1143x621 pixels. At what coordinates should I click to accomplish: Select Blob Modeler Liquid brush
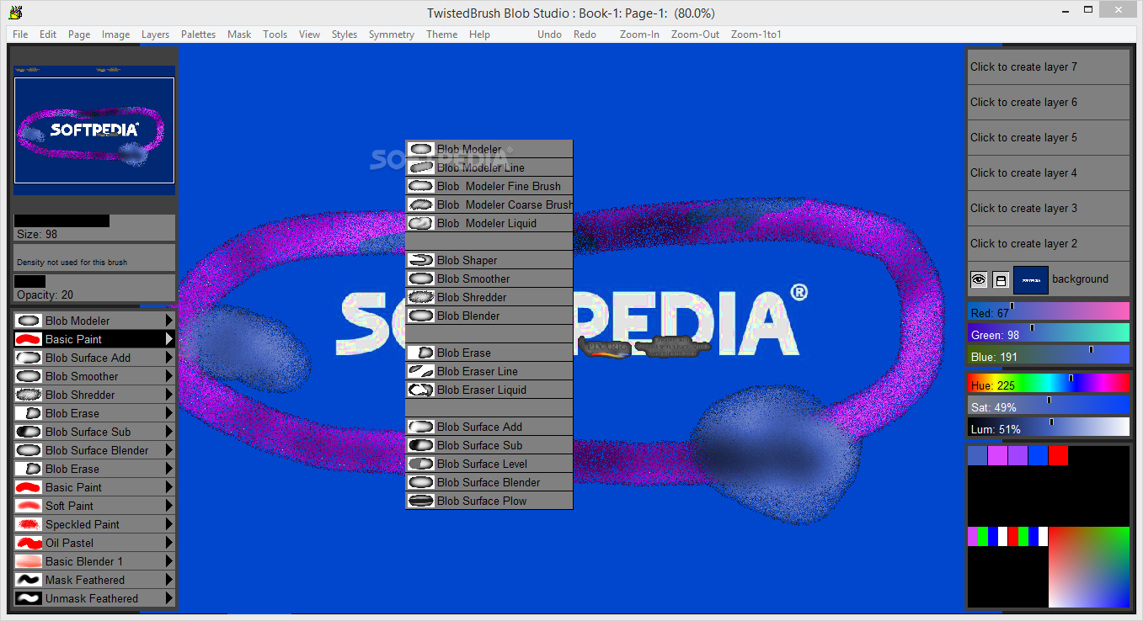[489, 223]
